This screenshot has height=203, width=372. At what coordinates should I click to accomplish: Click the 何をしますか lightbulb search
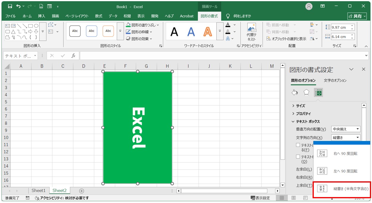[x=239, y=16]
